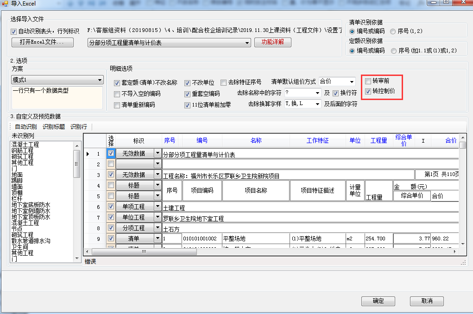
Task: Select 地下室底板防水 list item
Action: (x=31, y=205)
